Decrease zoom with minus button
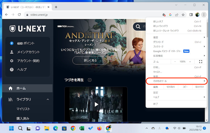Image resolution: width=210 pixels, height=133 pixels. pyautogui.click(x=175, y=62)
